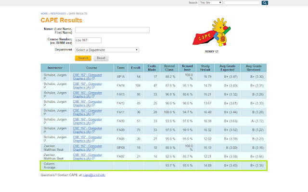This screenshot has width=308, height=192.
Task: Click external link icon in FA14 row
Action: pyautogui.click(x=92, y=87)
